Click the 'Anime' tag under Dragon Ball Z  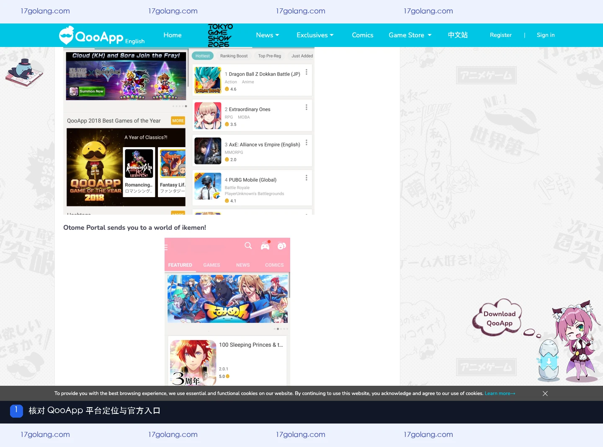(x=248, y=82)
